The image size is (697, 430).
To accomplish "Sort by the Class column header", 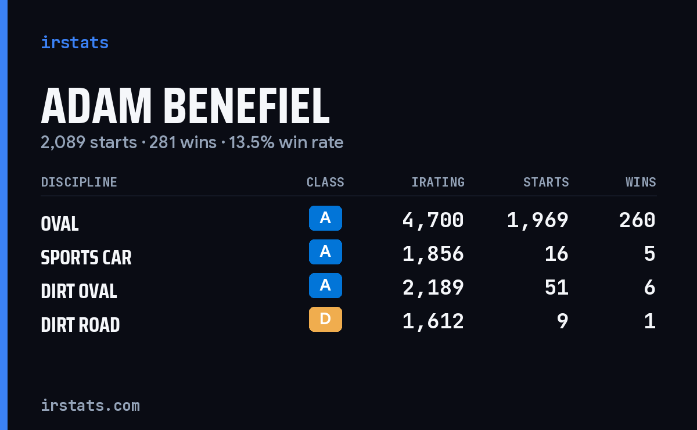I will [x=325, y=182].
